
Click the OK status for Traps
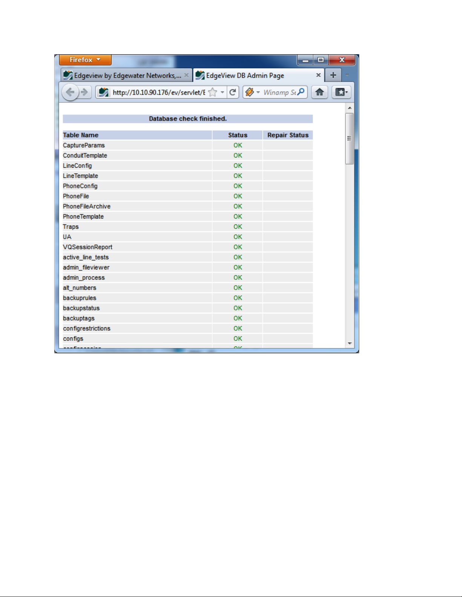tap(238, 227)
